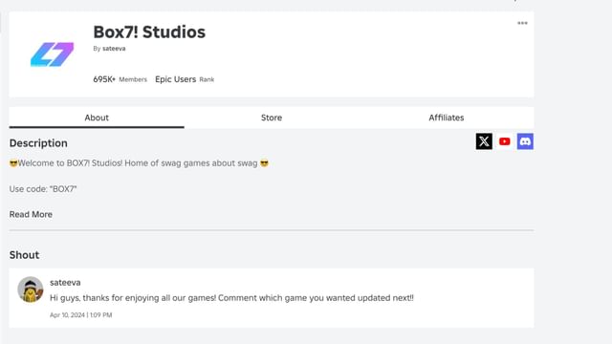The height and width of the screenshot is (344, 612).
Task: Click the Description section heading
Action: coord(38,143)
